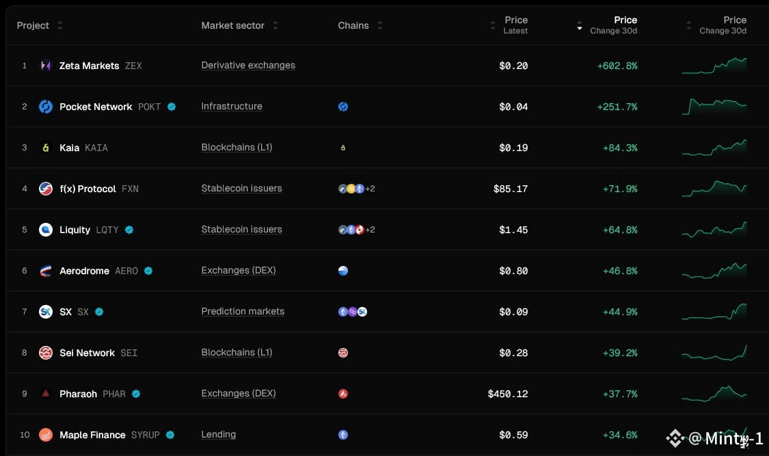Open the Derivative exchanges sector link
This screenshot has width=769, height=456.
(x=248, y=65)
